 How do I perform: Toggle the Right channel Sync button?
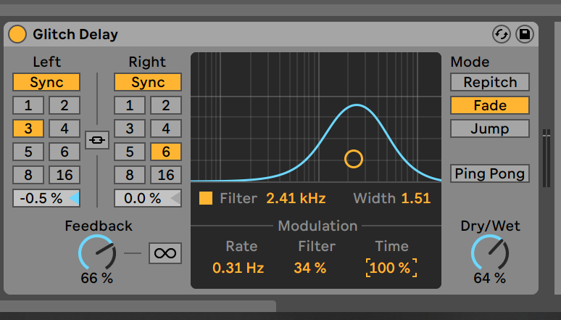[148, 82]
